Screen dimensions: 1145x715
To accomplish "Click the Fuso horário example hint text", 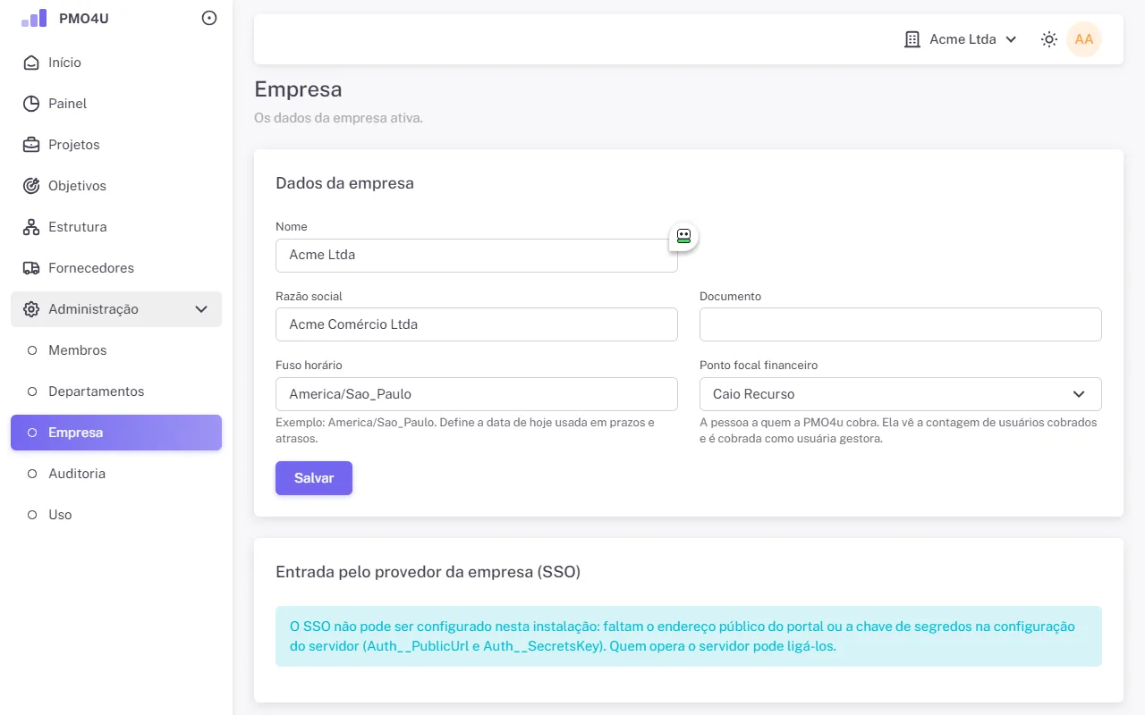I will coord(465,431).
